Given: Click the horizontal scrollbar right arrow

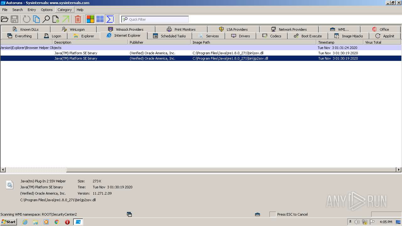Looking at the screenshot, I should click(x=399, y=170).
